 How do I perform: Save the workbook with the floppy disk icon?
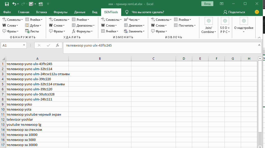(7, 4)
